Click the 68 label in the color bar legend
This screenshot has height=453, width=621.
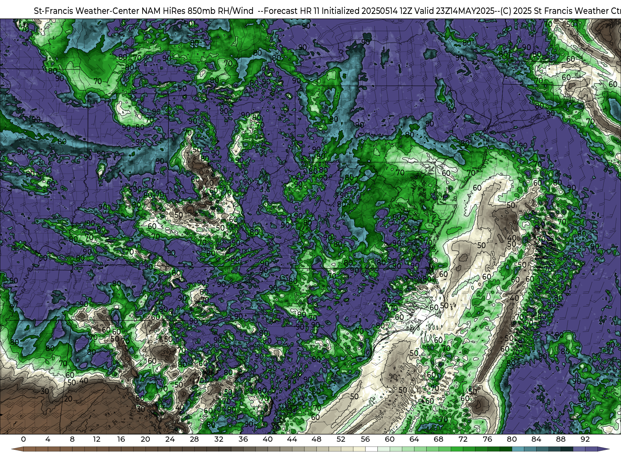click(x=438, y=439)
